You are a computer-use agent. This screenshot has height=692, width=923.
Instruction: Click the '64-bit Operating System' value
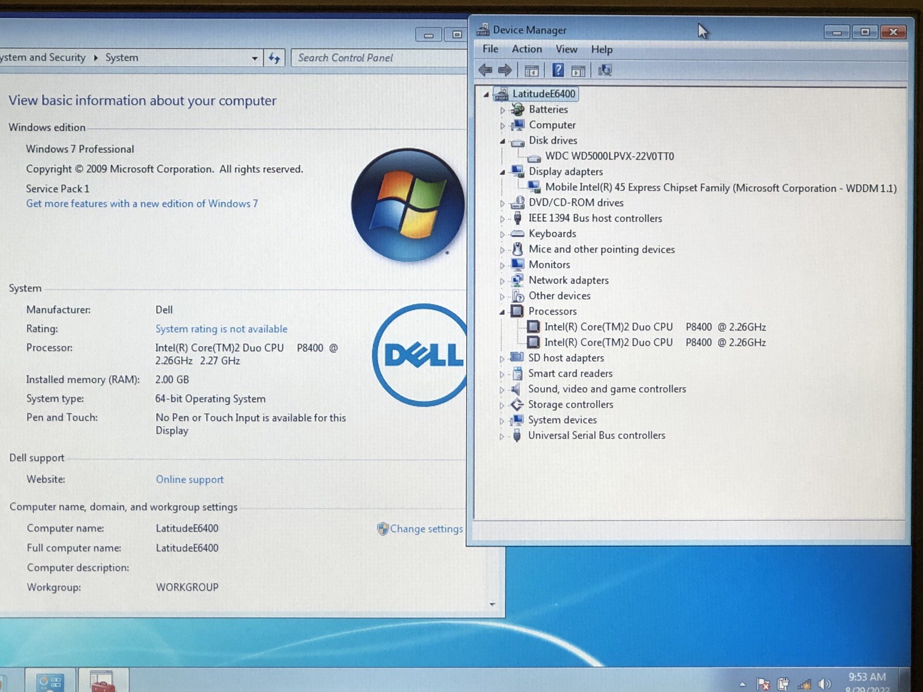[x=211, y=398]
